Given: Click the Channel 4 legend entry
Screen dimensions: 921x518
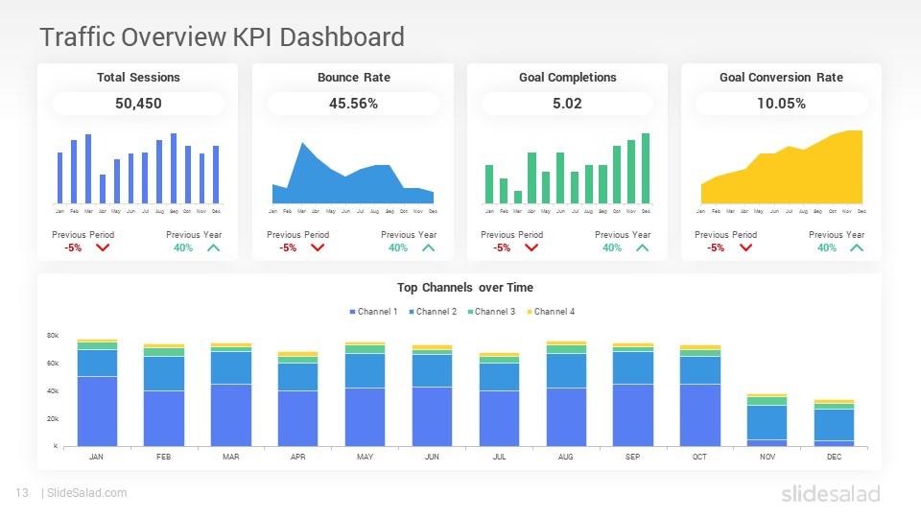Looking at the screenshot, I should pyautogui.click(x=551, y=312).
